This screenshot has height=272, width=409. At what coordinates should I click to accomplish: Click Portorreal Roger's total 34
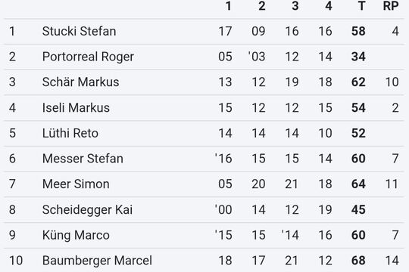coord(358,57)
